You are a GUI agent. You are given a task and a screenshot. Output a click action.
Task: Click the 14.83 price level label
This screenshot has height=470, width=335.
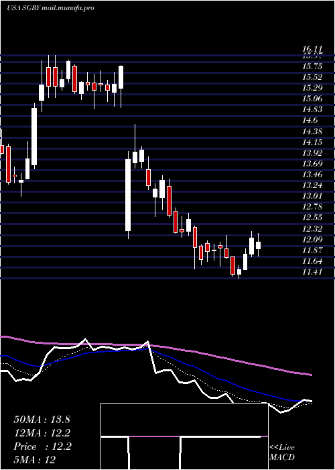point(312,109)
